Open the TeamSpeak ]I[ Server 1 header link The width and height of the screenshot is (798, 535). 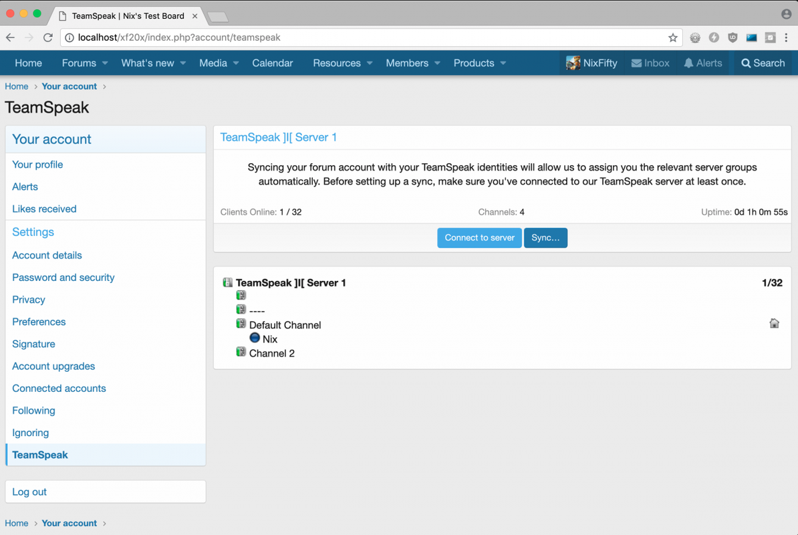click(x=279, y=138)
